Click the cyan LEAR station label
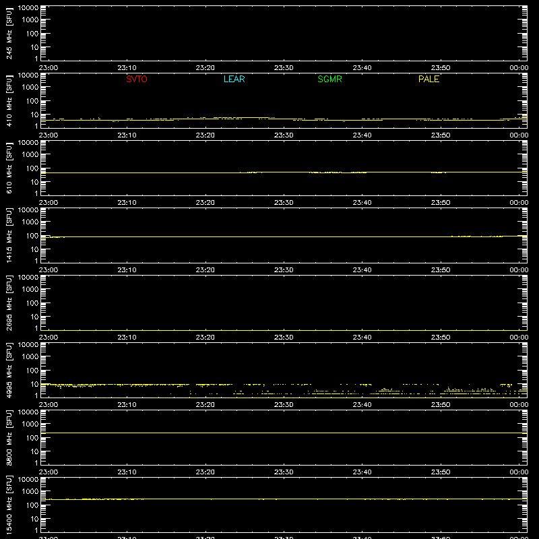The image size is (539, 539). pos(234,79)
